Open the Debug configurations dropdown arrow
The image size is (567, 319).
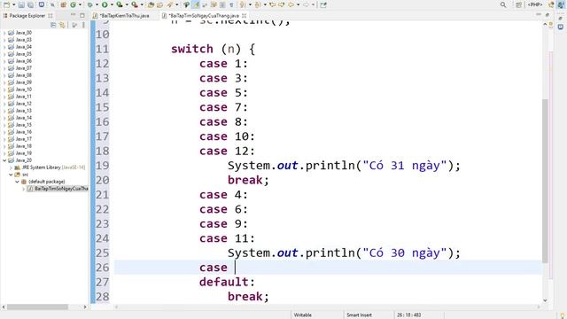[97, 5]
